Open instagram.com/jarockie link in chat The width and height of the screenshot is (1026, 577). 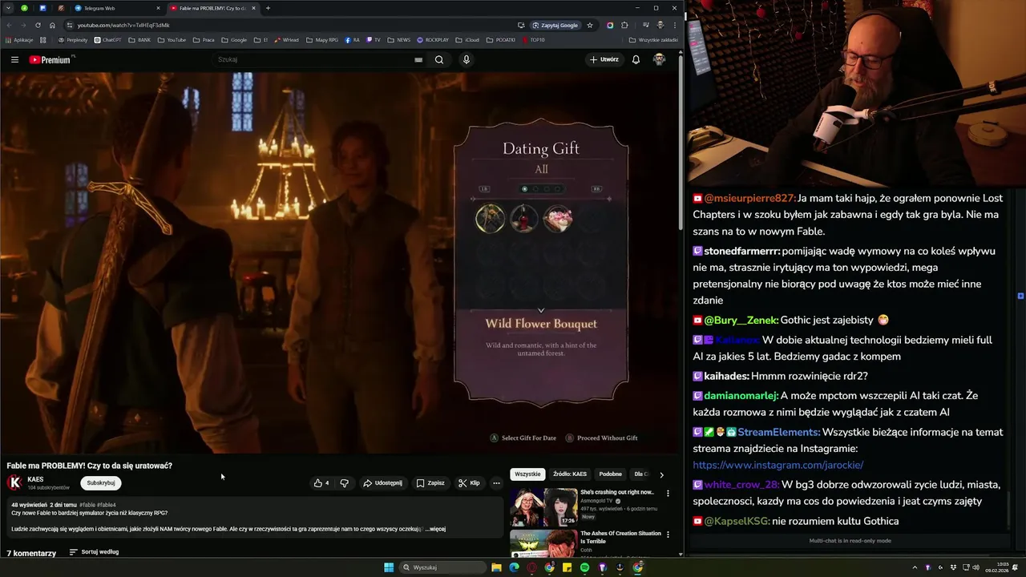pyautogui.click(x=778, y=465)
